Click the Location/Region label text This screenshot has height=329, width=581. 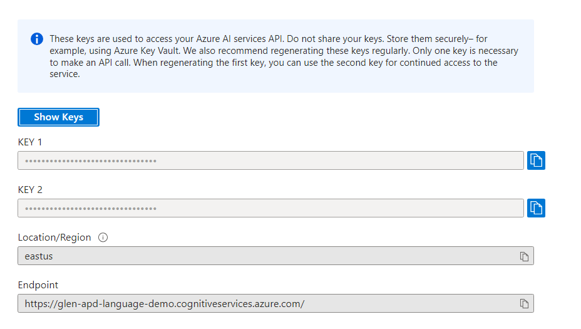54,238
